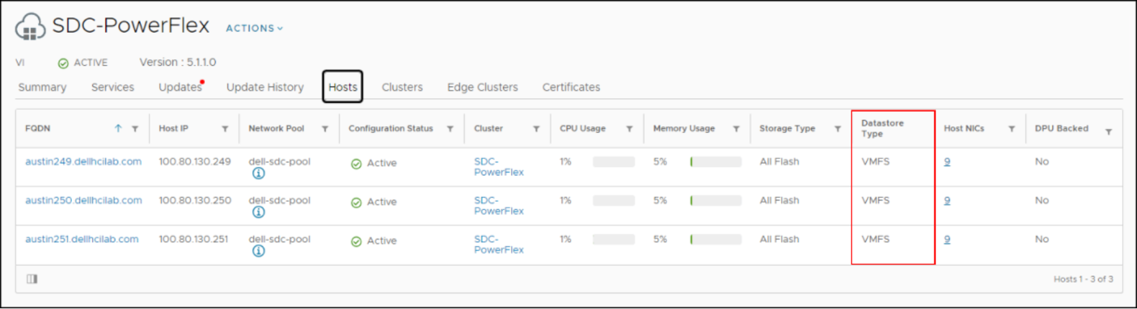This screenshot has height=309, width=1137.
Task: Open the Storage Type column filter
Action: [x=838, y=129]
